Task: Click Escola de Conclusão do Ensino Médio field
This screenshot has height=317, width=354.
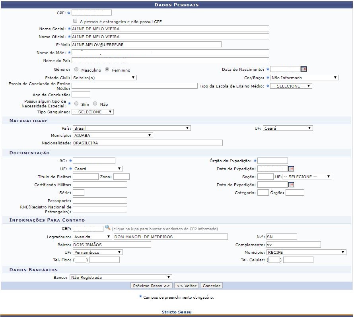Action: pos(134,86)
